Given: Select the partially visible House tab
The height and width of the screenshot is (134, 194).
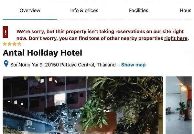Looking at the screenshot, I should [x=186, y=11].
